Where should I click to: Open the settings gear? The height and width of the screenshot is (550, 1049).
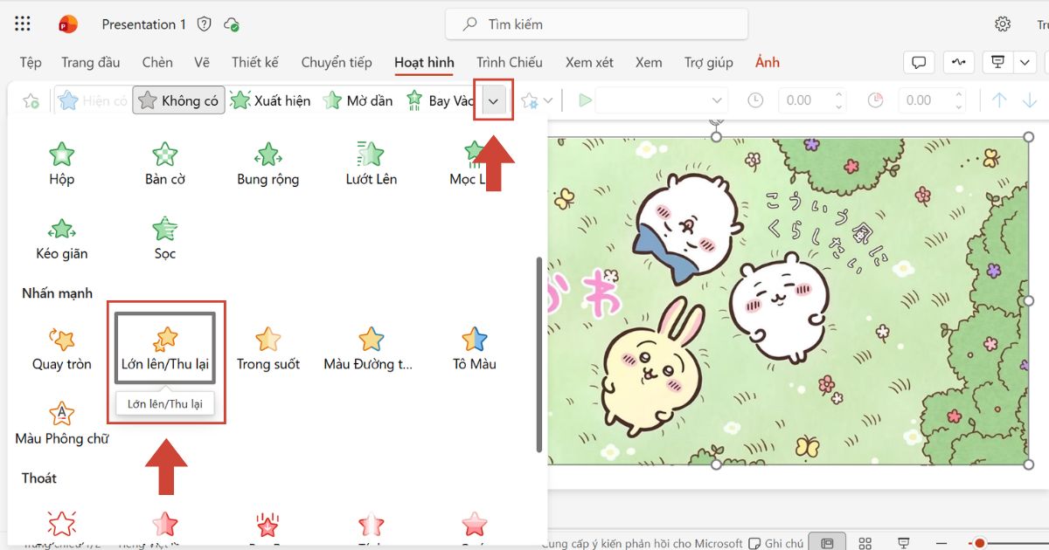click(1003, 24)
